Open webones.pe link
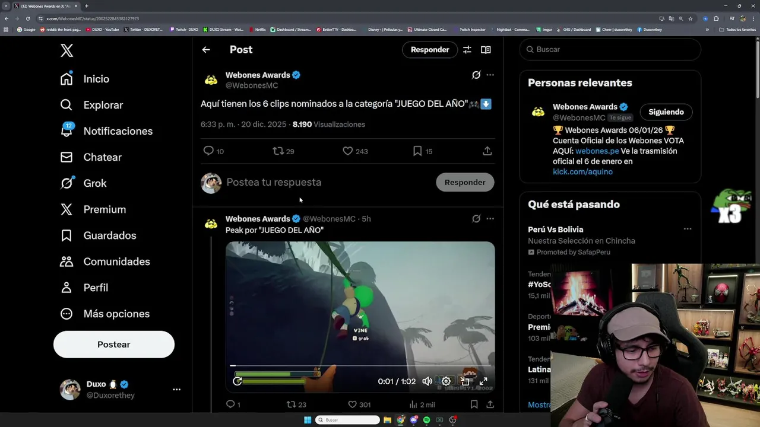Image resolution: width=760 pixels, height=427 pixels. tap(597, 151)
